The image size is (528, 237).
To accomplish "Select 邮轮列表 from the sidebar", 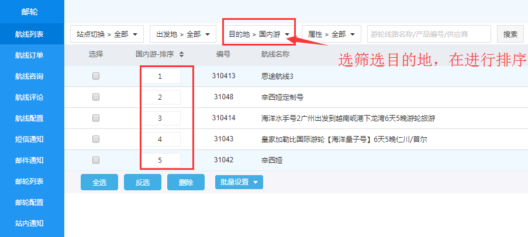I will [x=29, y=181].
